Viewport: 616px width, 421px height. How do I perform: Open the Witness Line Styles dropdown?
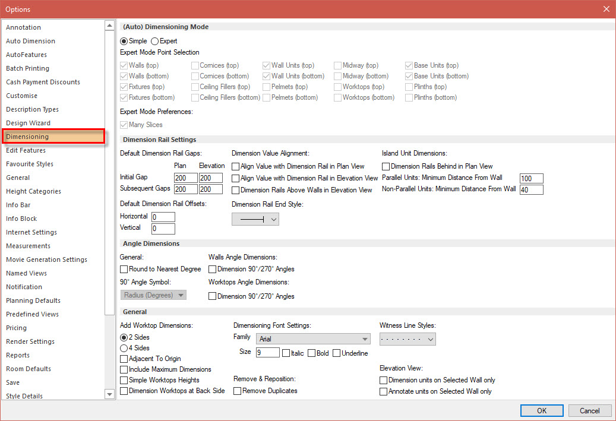tap(407, 339)
